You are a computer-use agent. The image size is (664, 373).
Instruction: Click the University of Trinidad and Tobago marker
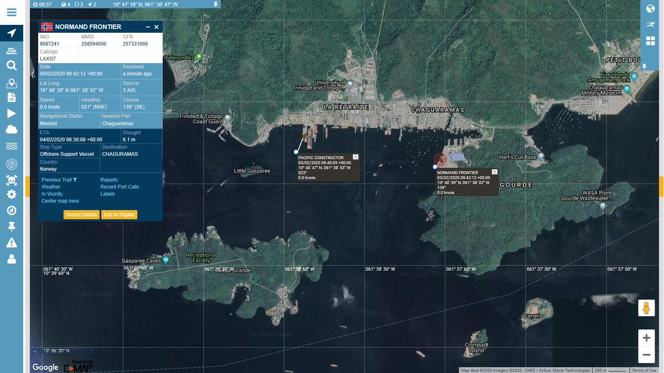[x=350, y=84]
